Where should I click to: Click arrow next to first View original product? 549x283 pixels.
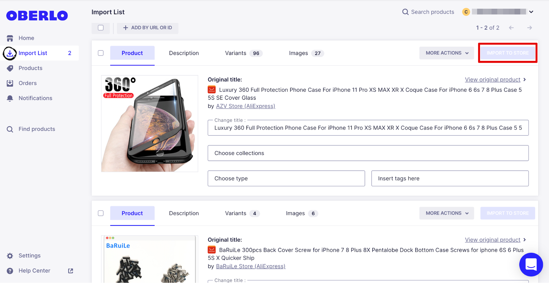click(525, 79)
